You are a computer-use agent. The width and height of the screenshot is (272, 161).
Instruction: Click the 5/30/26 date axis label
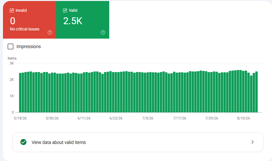(x=52, y=118)
